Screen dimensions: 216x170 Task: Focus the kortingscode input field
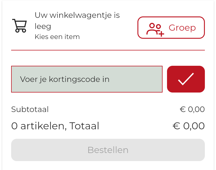coord(87,79)
